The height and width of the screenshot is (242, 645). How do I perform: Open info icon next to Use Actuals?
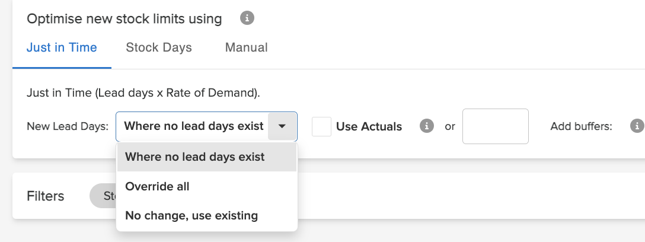click(x=427, y=126)
